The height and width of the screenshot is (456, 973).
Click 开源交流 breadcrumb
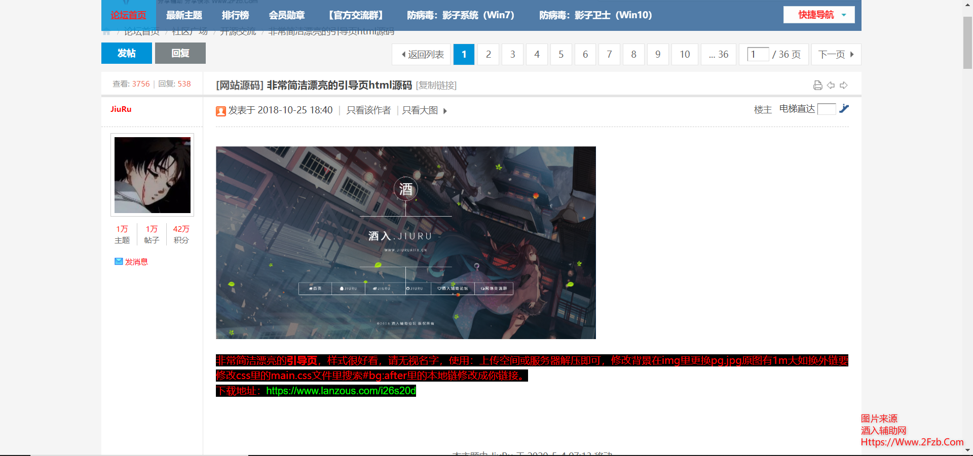238,31
